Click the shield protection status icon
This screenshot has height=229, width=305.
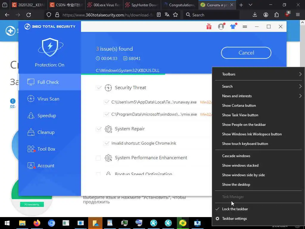coord(50,47)
